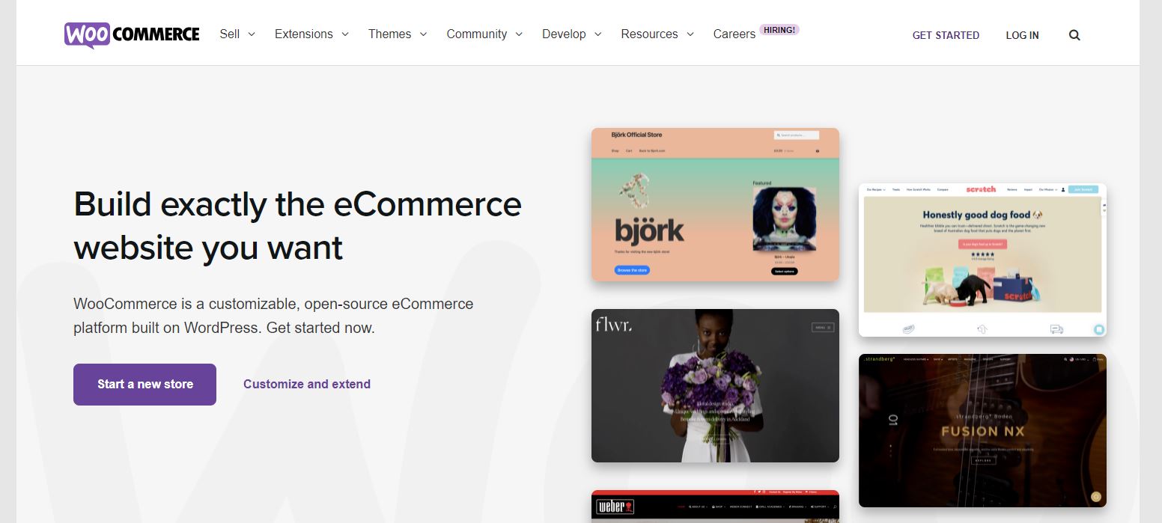1162x523 pixels.
Task: Expand the Resources dropdown chevron
Action: pos(690,34)
